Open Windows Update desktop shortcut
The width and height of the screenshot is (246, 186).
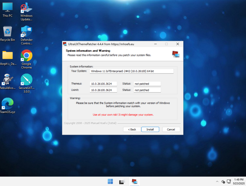[x=26, y=12]
